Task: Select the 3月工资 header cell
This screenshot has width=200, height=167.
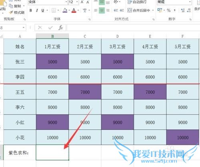Action: pos(118,46)
